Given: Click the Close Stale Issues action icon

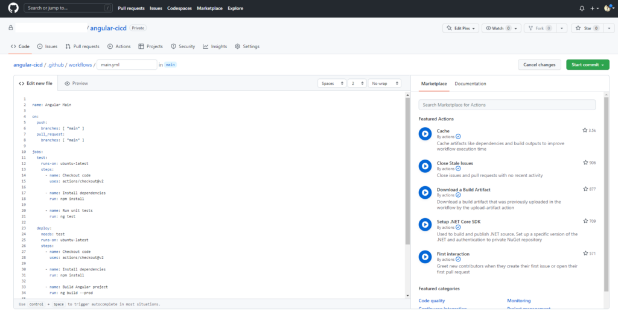Looking at the screenshot, I should pos(425,166).
